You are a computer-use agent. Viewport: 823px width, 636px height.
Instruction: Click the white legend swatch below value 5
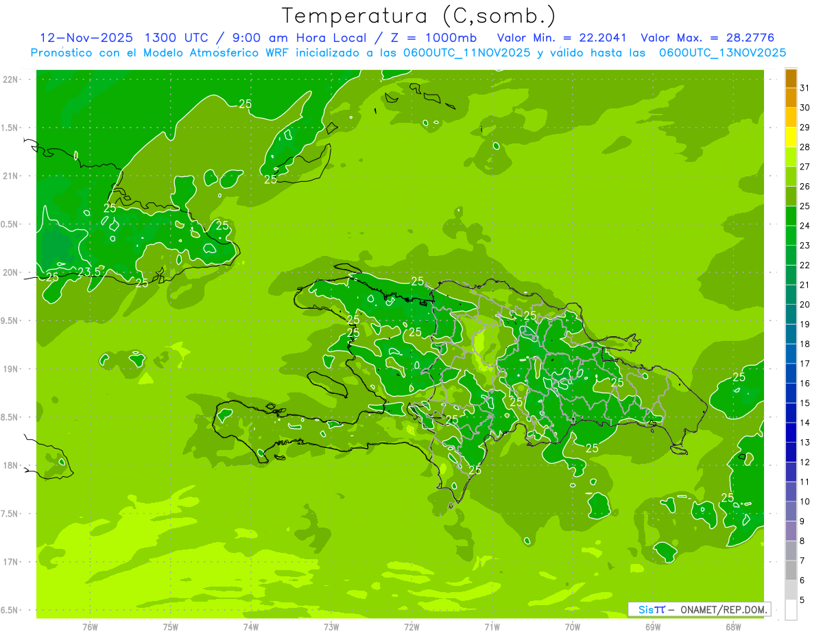tap(791, 610)
